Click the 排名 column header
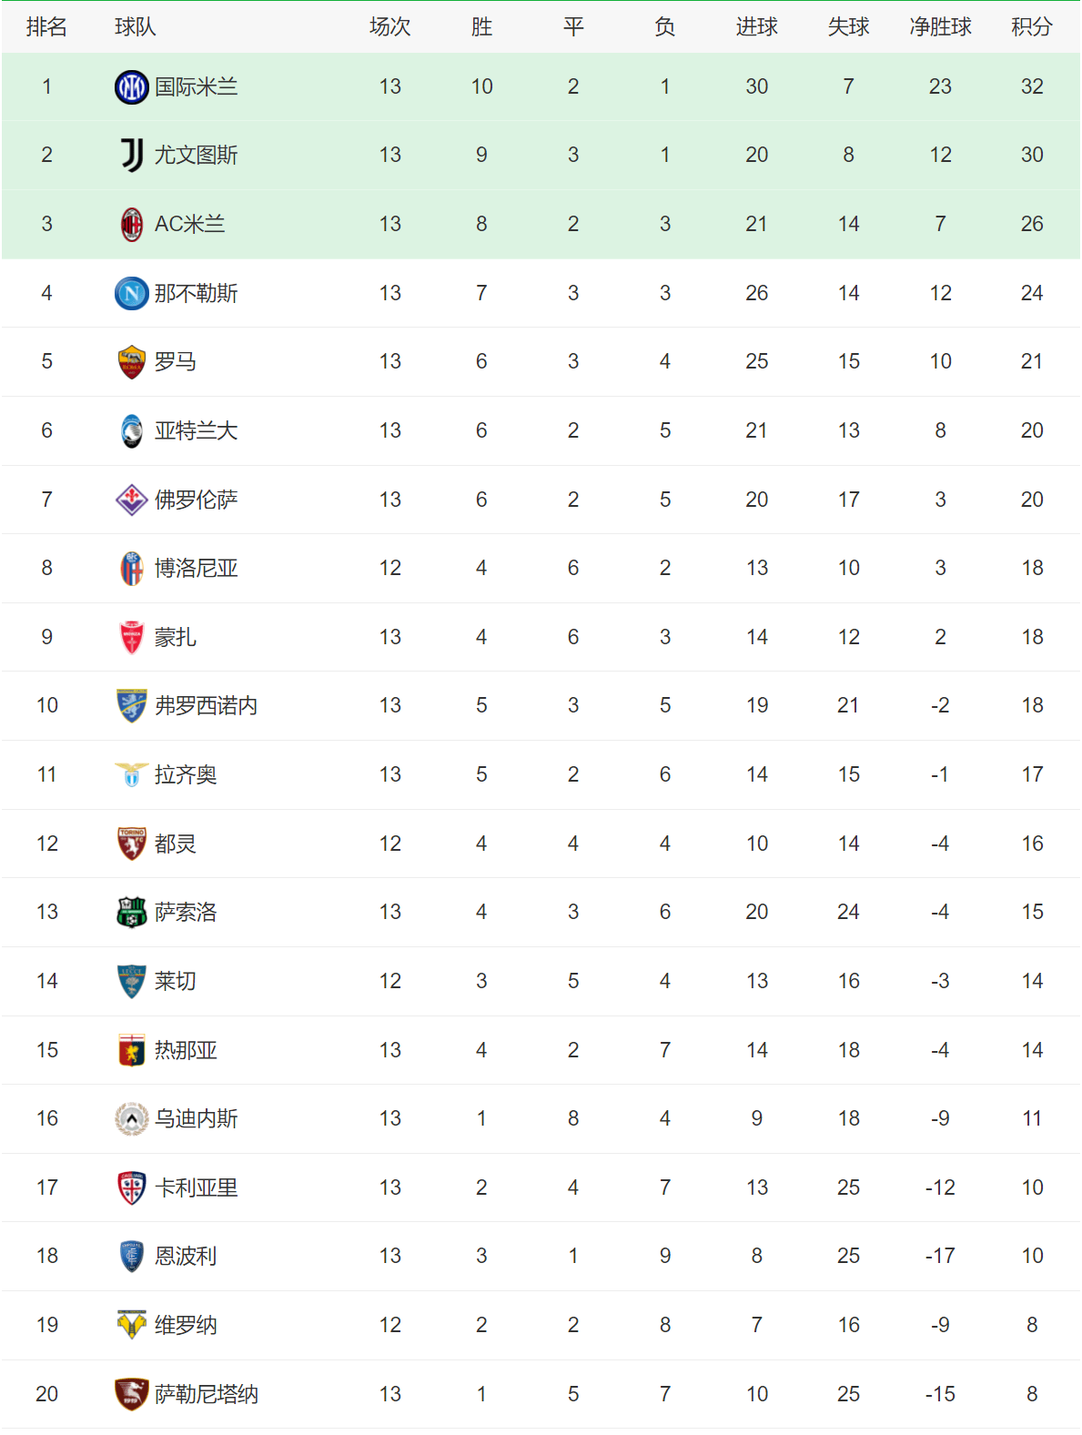 coord(46,27)
